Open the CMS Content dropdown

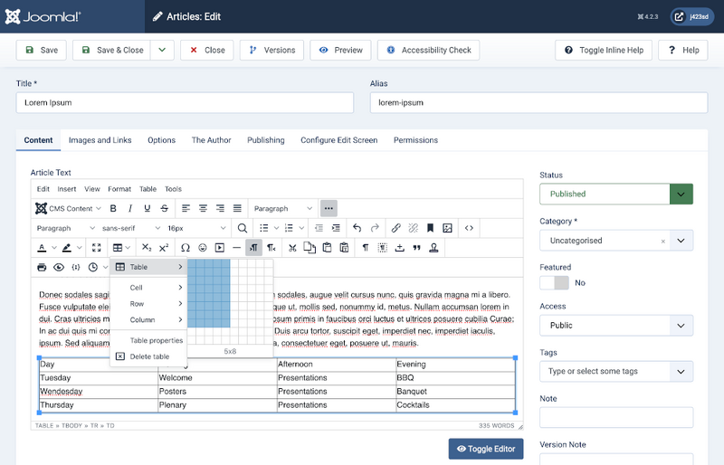pos(69,208)
